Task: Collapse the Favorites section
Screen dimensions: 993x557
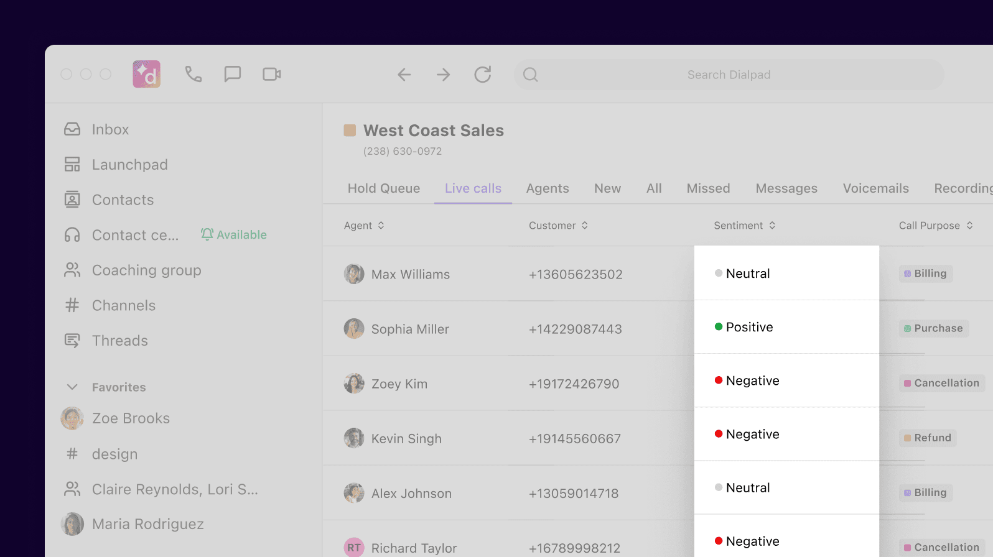Action: click(x=72, y=387)
